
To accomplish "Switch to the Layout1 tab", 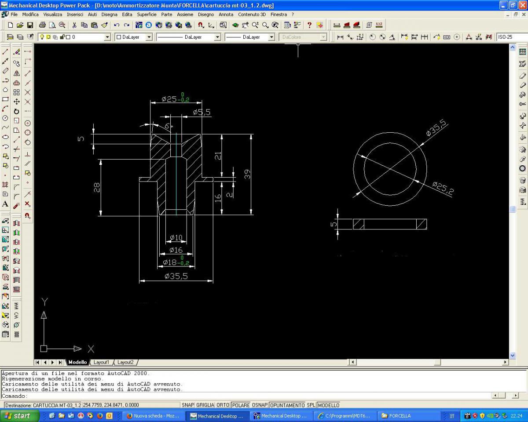I will tap(101, 362).
